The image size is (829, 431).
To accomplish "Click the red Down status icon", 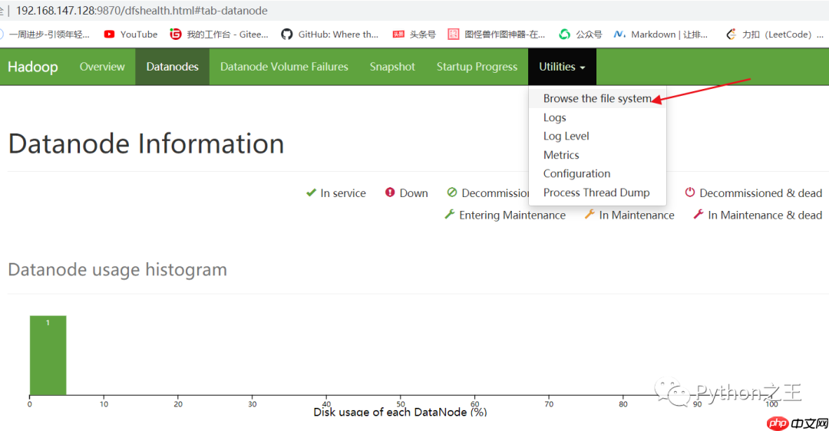I will [390, 193].
